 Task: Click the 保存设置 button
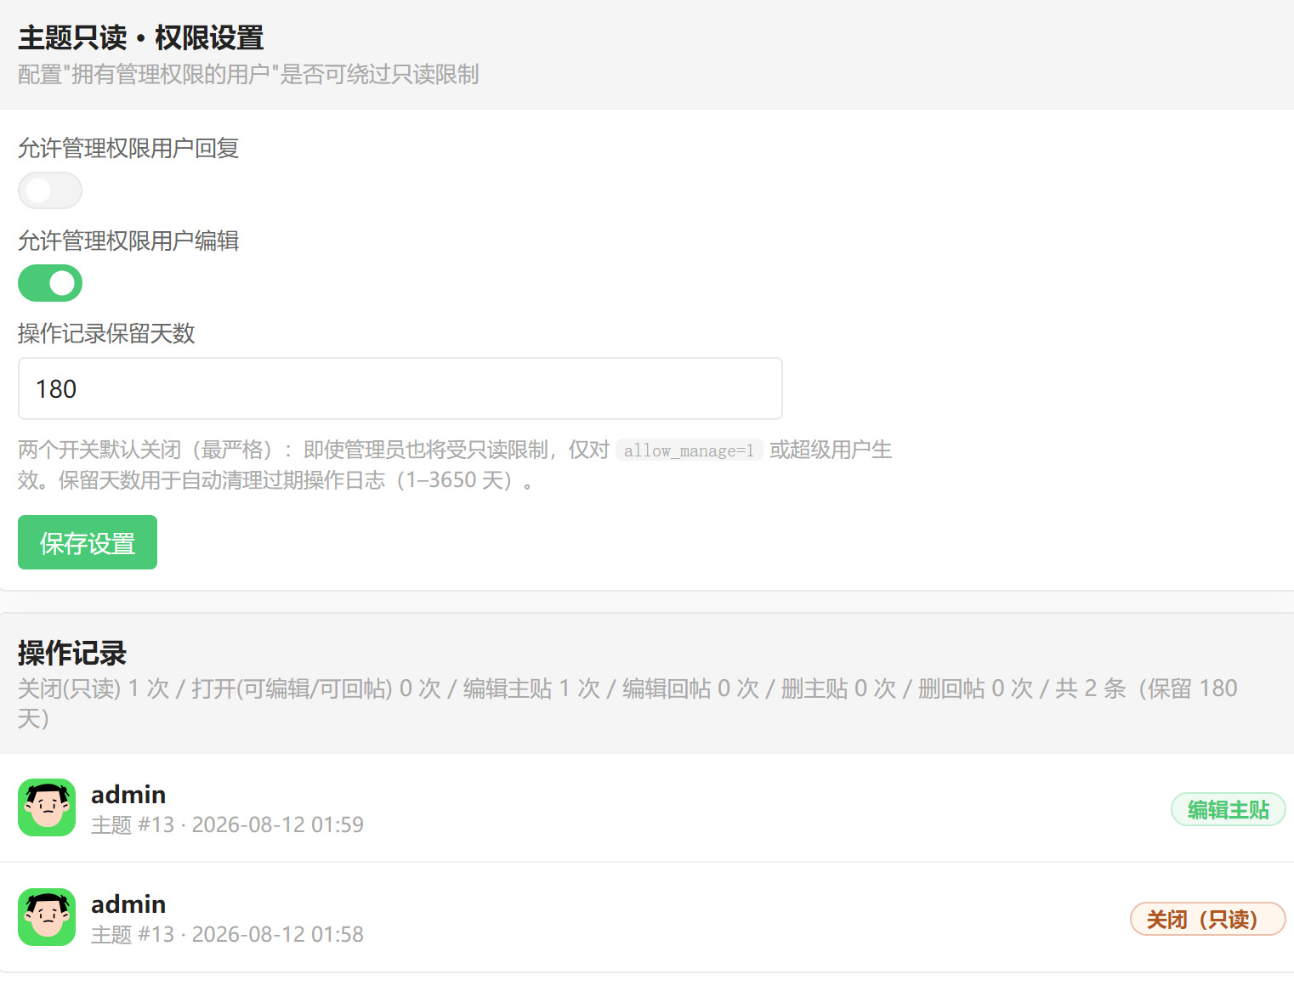[x=88, y=542]
